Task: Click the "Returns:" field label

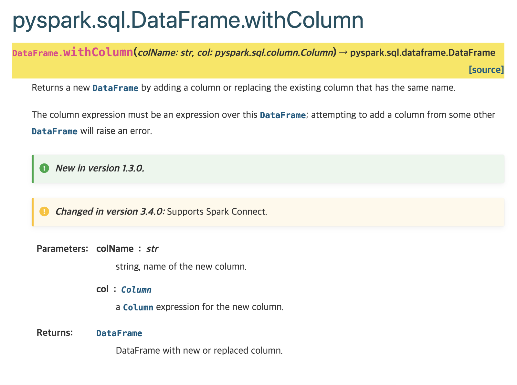Action: [x=55, y=333]
